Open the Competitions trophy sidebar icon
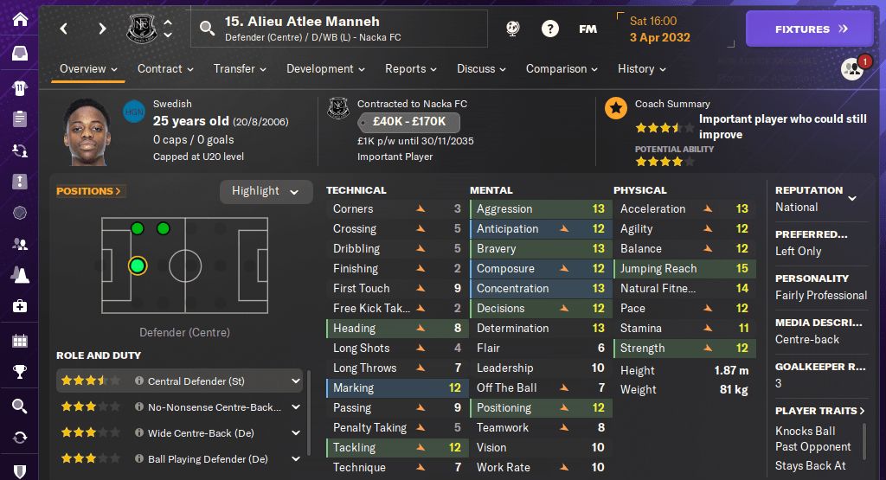The height and width of the screenshot is (480, 886). [19, 373]
